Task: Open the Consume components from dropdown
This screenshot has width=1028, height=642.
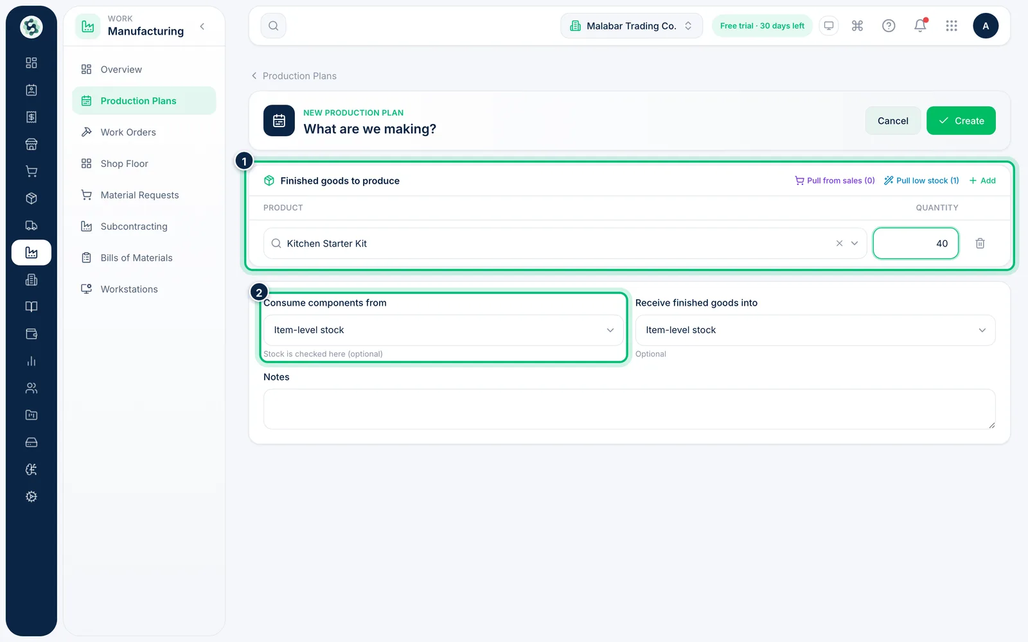Action: [443, 330]
